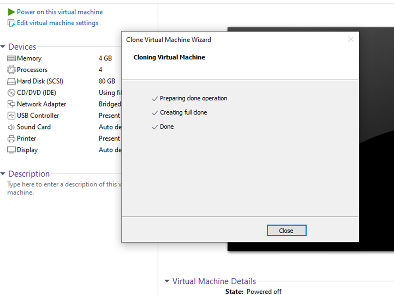Open the Edit virtual machine settings link
Screen dimensions: 394x295
coord(57,23)
